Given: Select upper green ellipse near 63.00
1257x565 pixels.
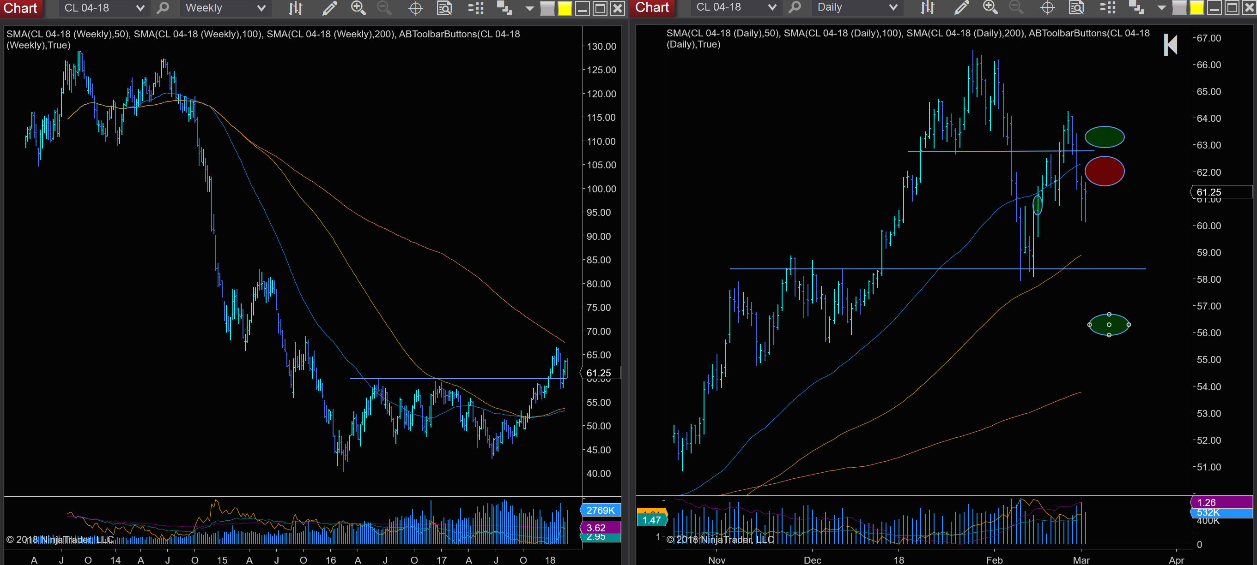Looking at the screenshot, I should point(1104,137).
